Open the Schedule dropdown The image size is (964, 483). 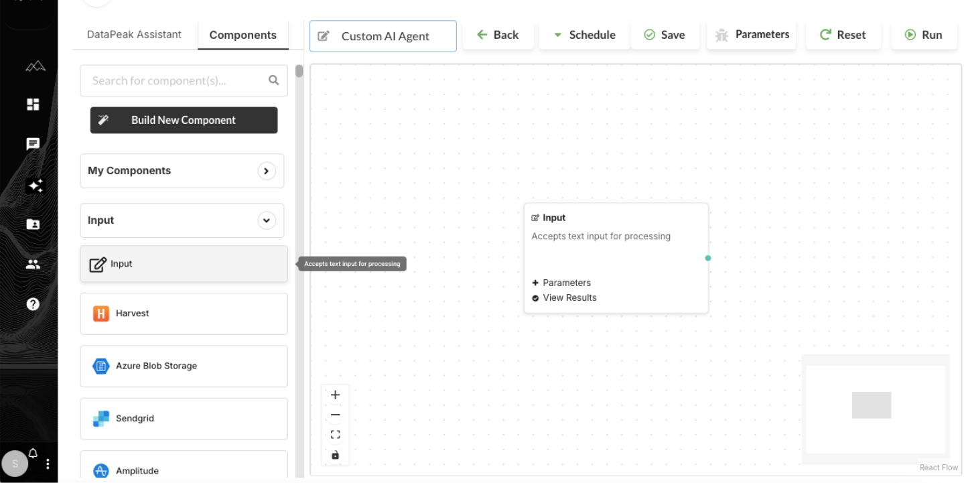pos(583,35)
